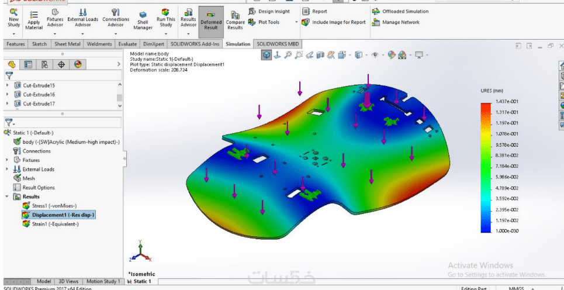The width and height of the screenshot is (564, 290).
Task: Expand the Fixtures folder
Action: tap(8, 160)
